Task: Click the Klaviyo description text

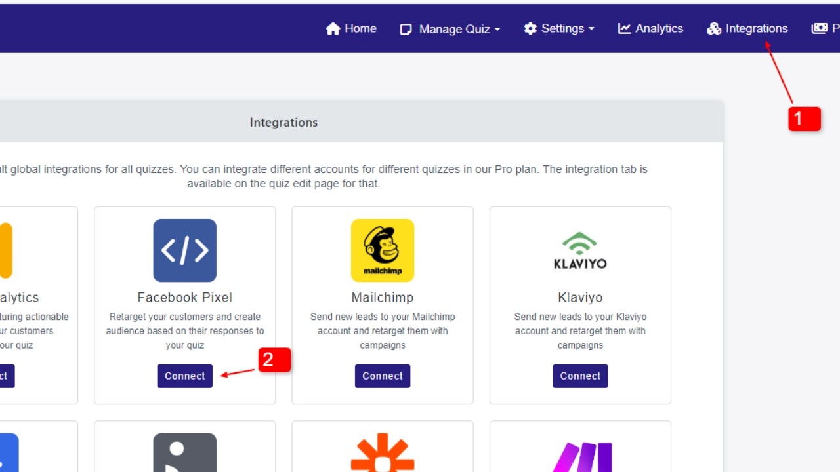Action: (x=580, y=331)
